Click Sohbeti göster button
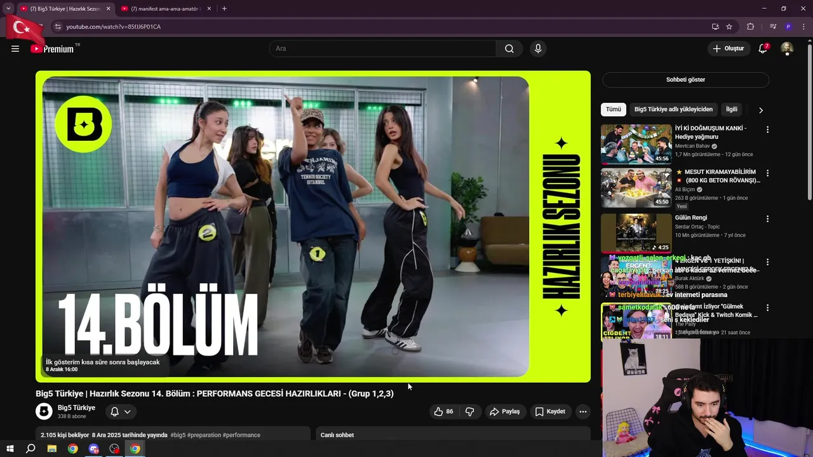Viewport: 813px width, 457px height. point(685,80)
